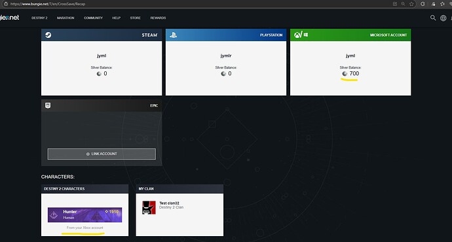Click Silver Balance label on Steam card
Image resolution: width=452 pixels, height=242 pixels.
click(102, 67)
